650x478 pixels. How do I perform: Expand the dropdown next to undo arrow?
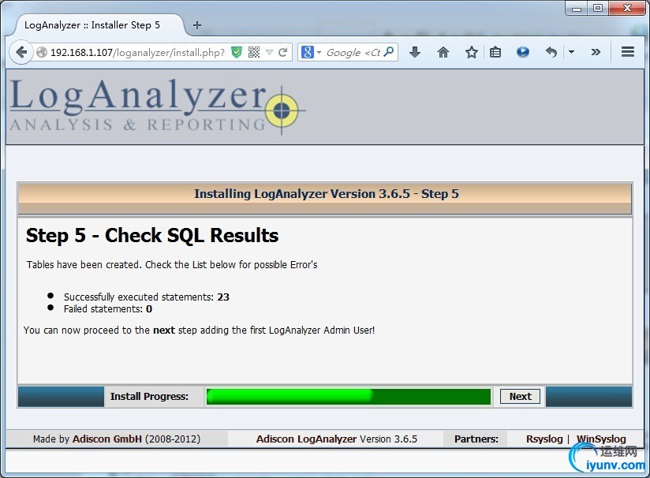[571, 52]
